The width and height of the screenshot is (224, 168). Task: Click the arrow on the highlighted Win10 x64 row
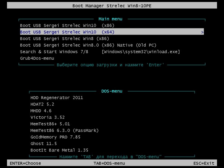pyautogui.click(x=202, y=32)
